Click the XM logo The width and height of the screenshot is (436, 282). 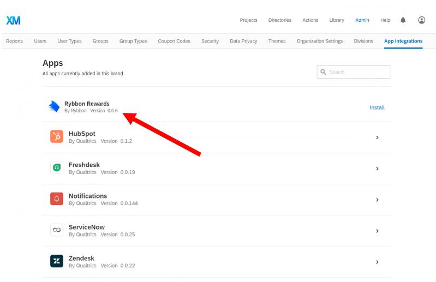pyautogui.click(x=13, y=20)
